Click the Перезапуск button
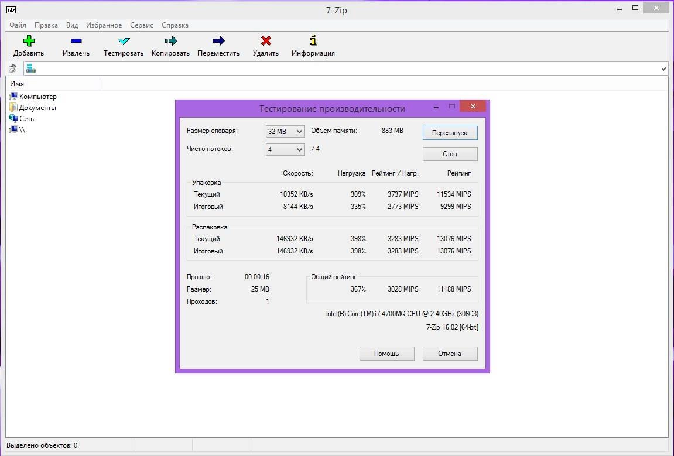Image resolution: width=674 pixels, height=456 pixels. coord(450,133)
